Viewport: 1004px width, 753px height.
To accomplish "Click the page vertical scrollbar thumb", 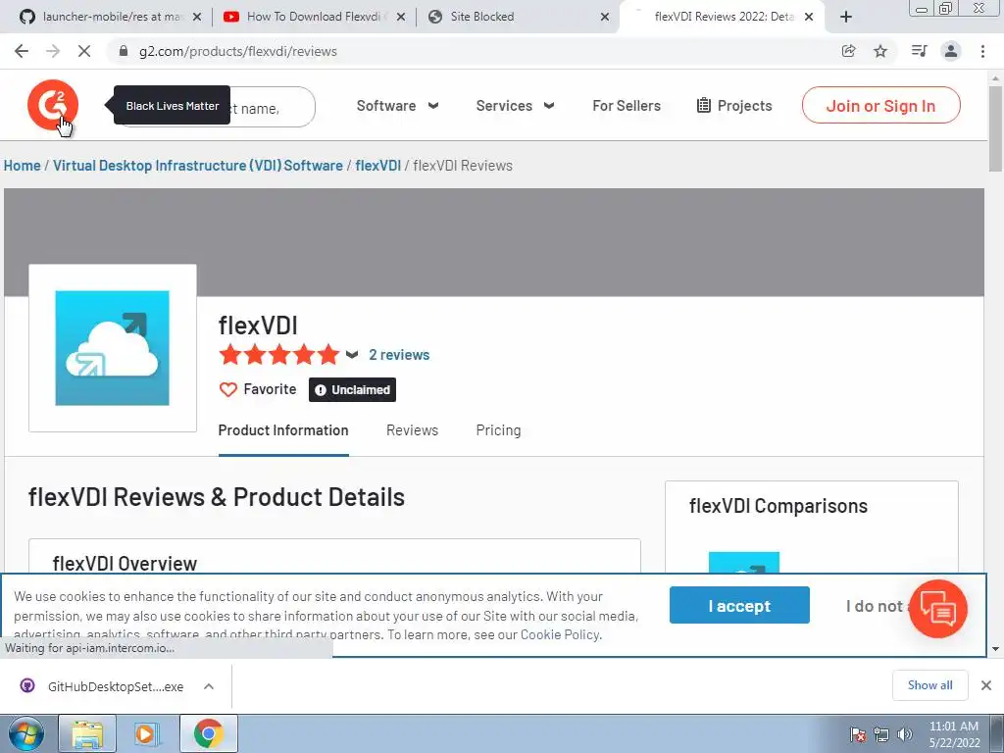I will click(995, 128).
